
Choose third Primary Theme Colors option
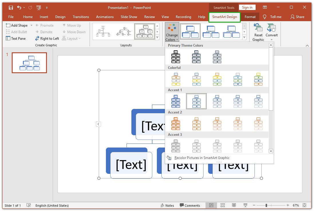tap(217, 57)
